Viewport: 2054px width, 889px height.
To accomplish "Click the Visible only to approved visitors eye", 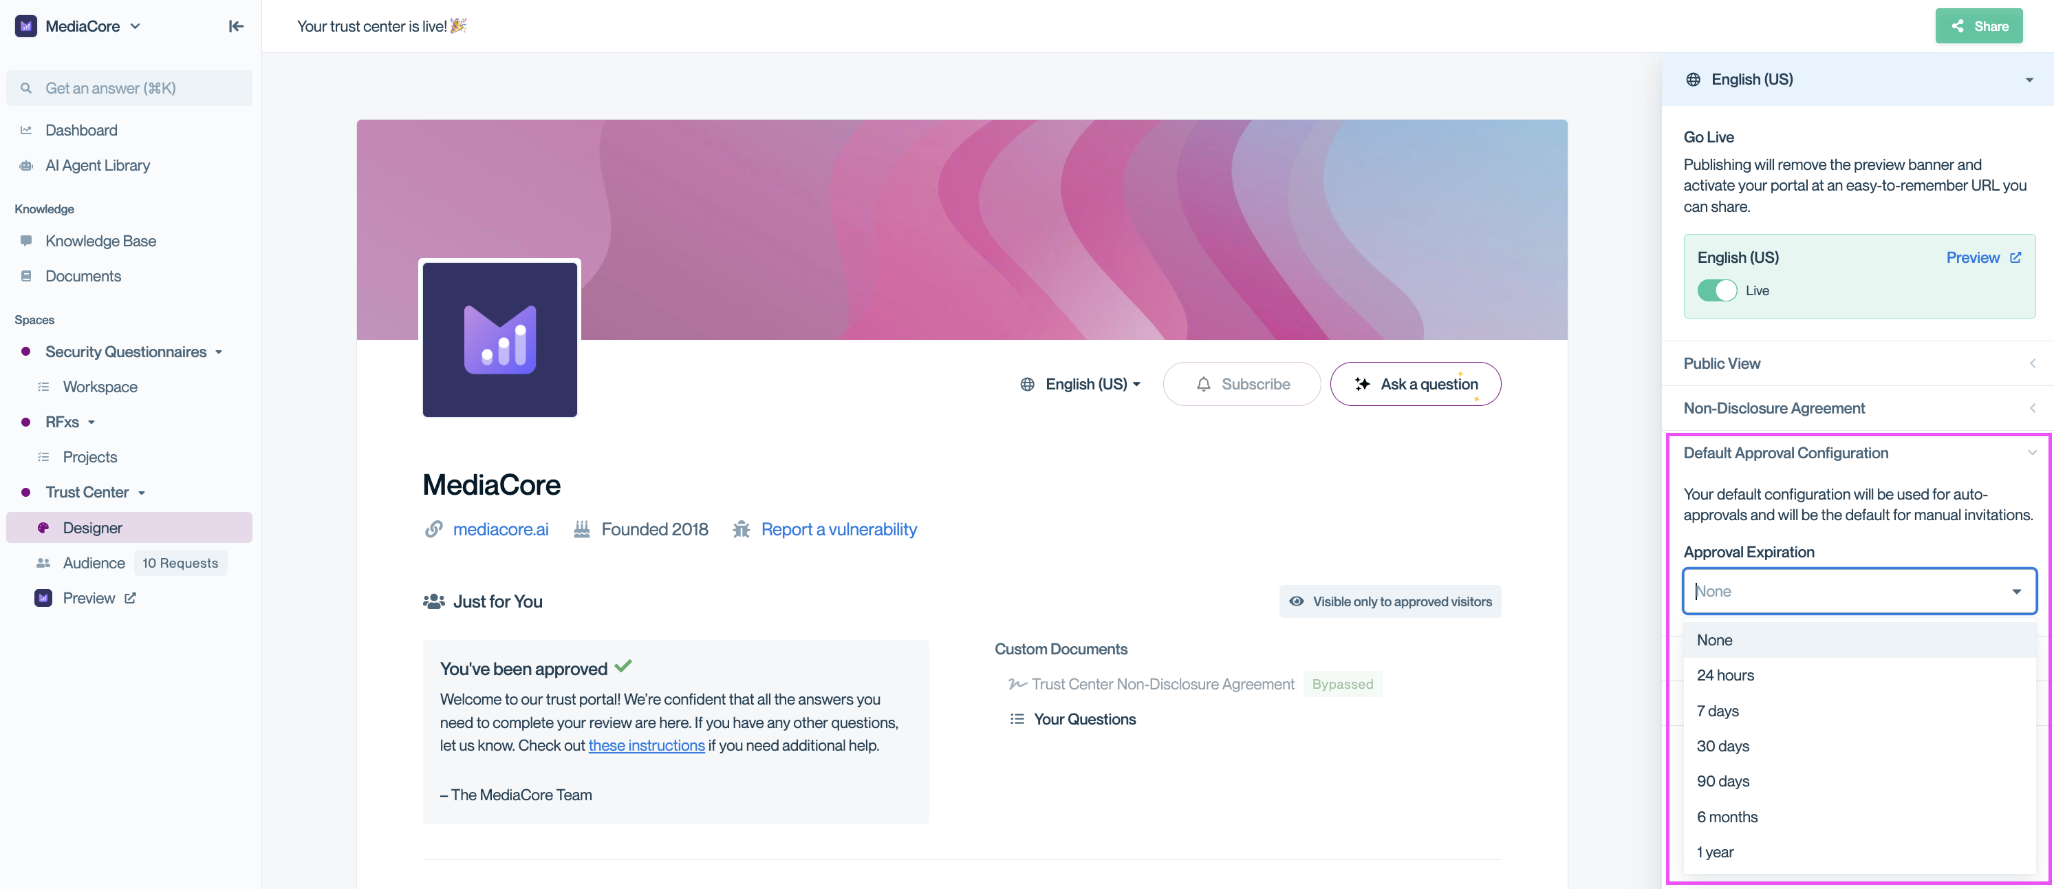I will point(1297,601).
